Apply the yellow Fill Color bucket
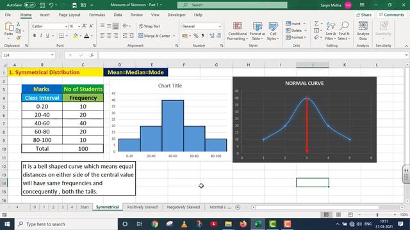The width and height of the screenshot is (410, 230). pos(76,36)
